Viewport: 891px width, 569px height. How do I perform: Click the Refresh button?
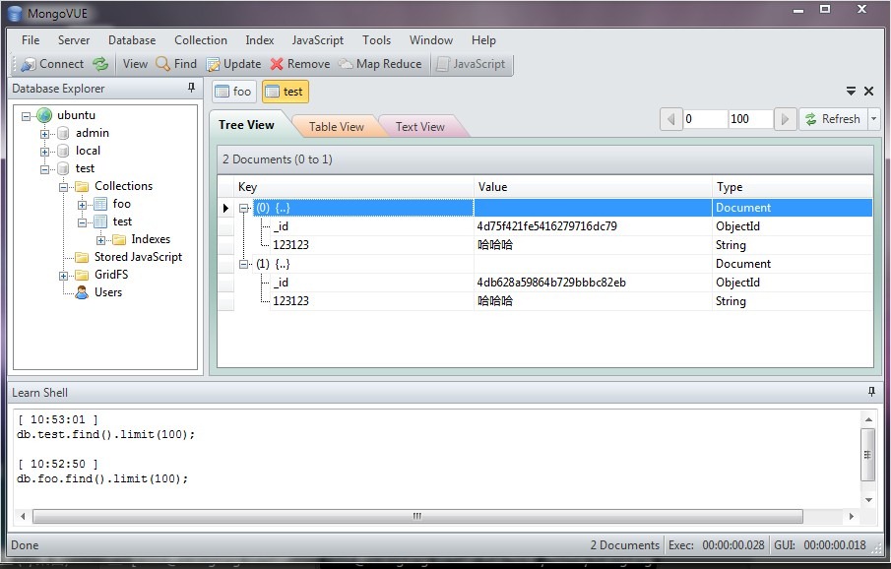pyautogui.click(x=834, y=119)
